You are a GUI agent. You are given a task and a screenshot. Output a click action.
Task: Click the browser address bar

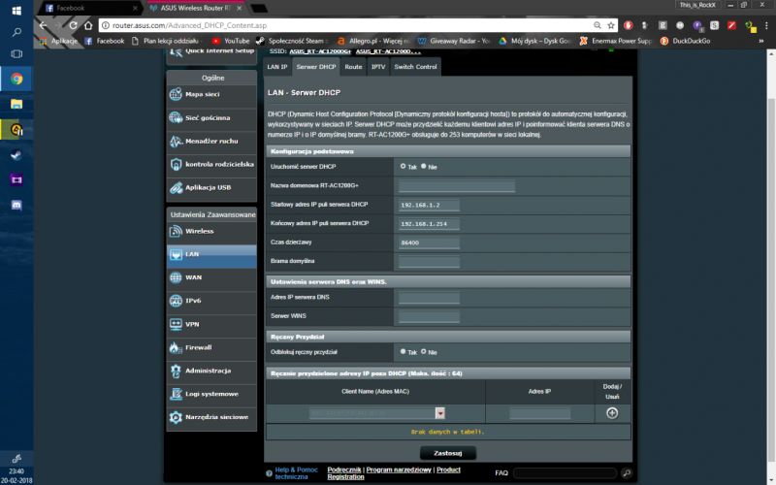click(x=346, y=25)
